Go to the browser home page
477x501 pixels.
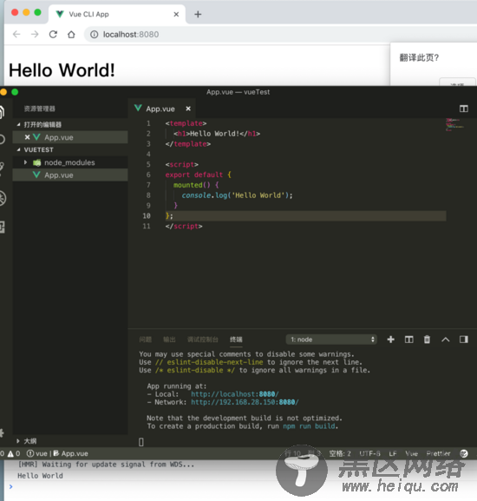[71, 34]
